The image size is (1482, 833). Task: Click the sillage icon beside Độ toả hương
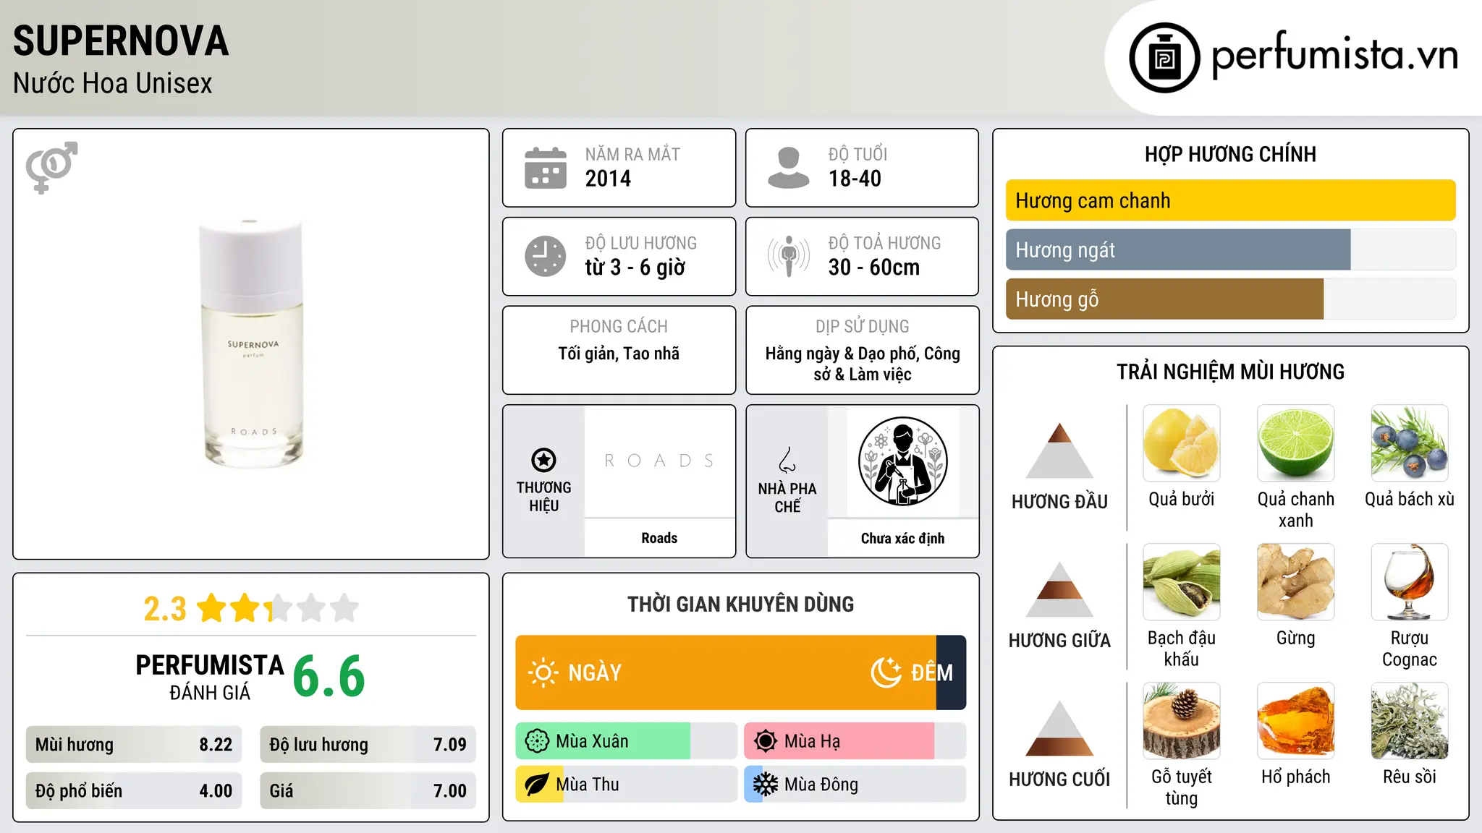tap(789, 256)
